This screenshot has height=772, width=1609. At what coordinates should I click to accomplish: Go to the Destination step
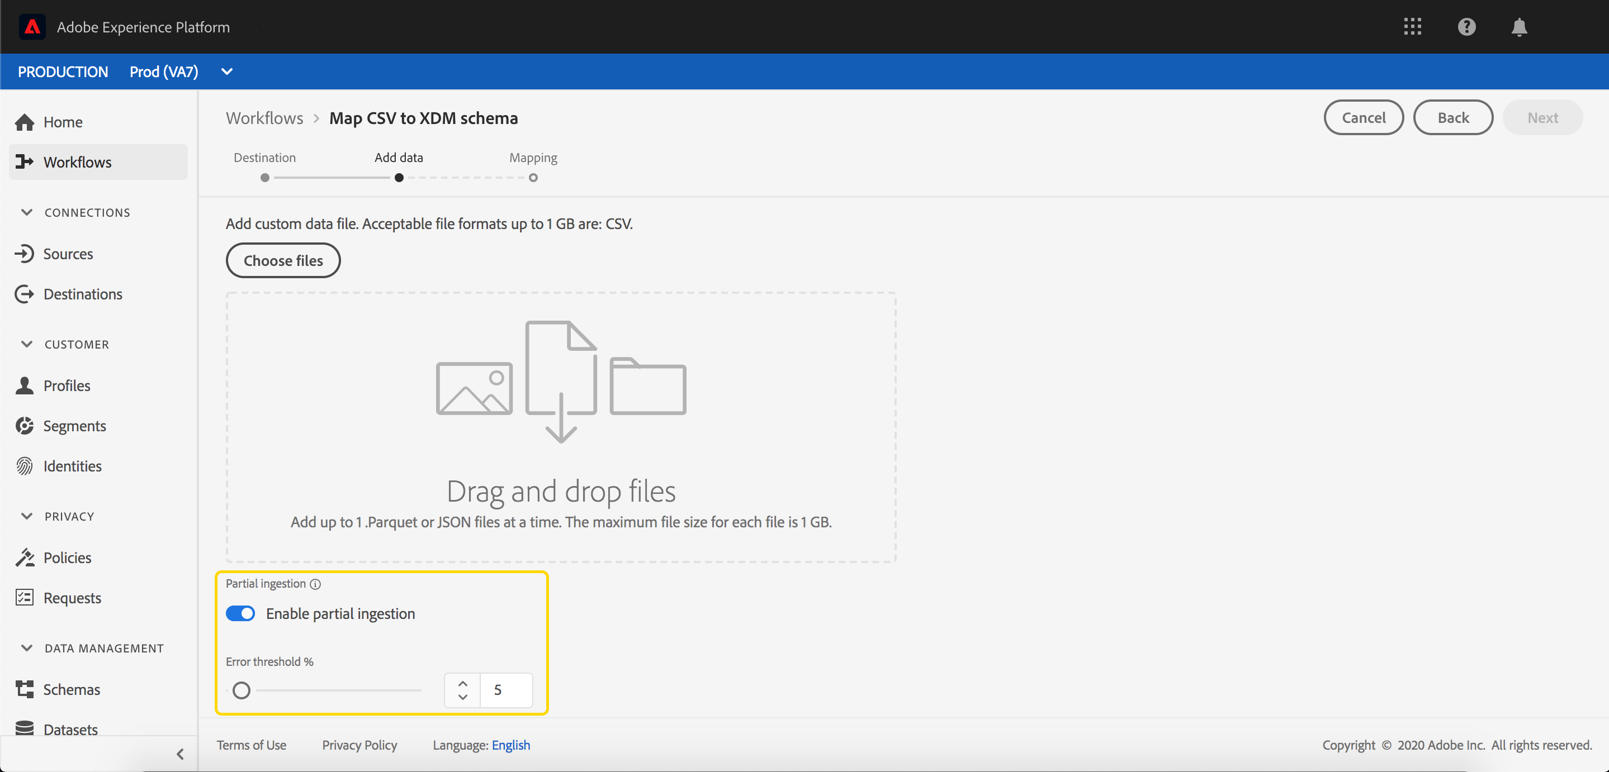(x=265, y=177)
